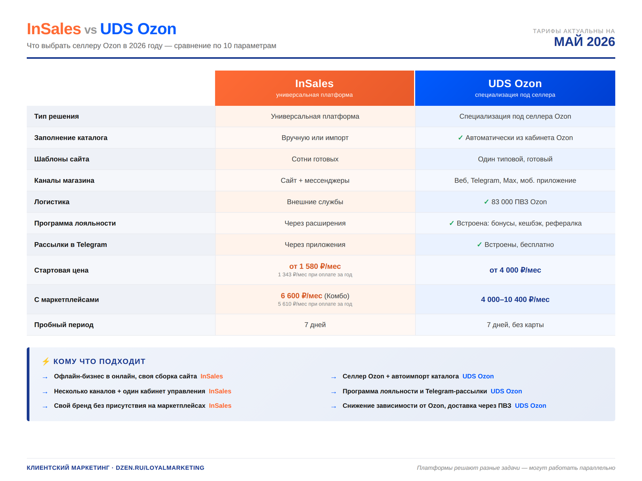Click the 'Сайт + мессенджеры' cell
This screenshot has height=481, width=642.
coord(315,181)
